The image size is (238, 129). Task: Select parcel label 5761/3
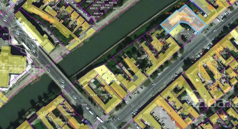click(x=16, y=85)
